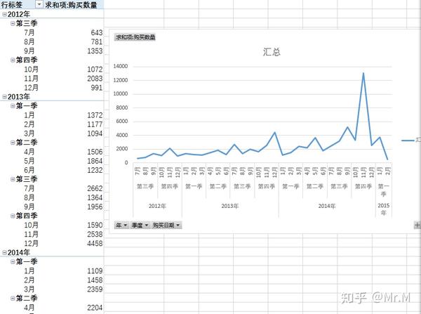Select the cell with value 1094
Screen dimensions: 421x314
(x=95, y=133)
